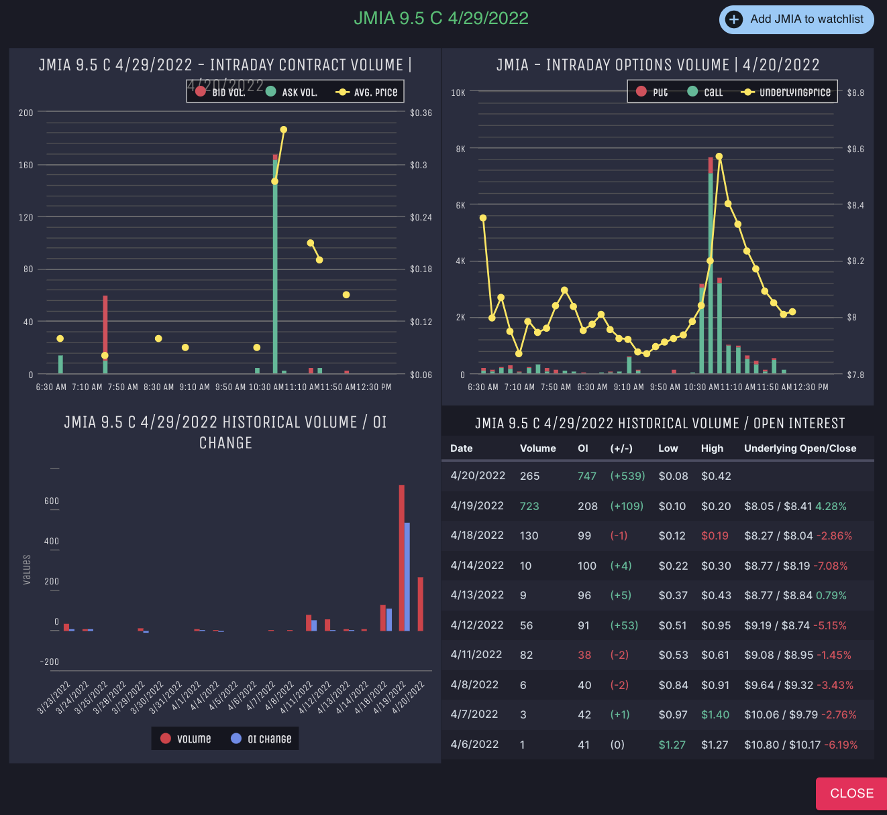Select the High column header
887x815 pixels.
712,448
